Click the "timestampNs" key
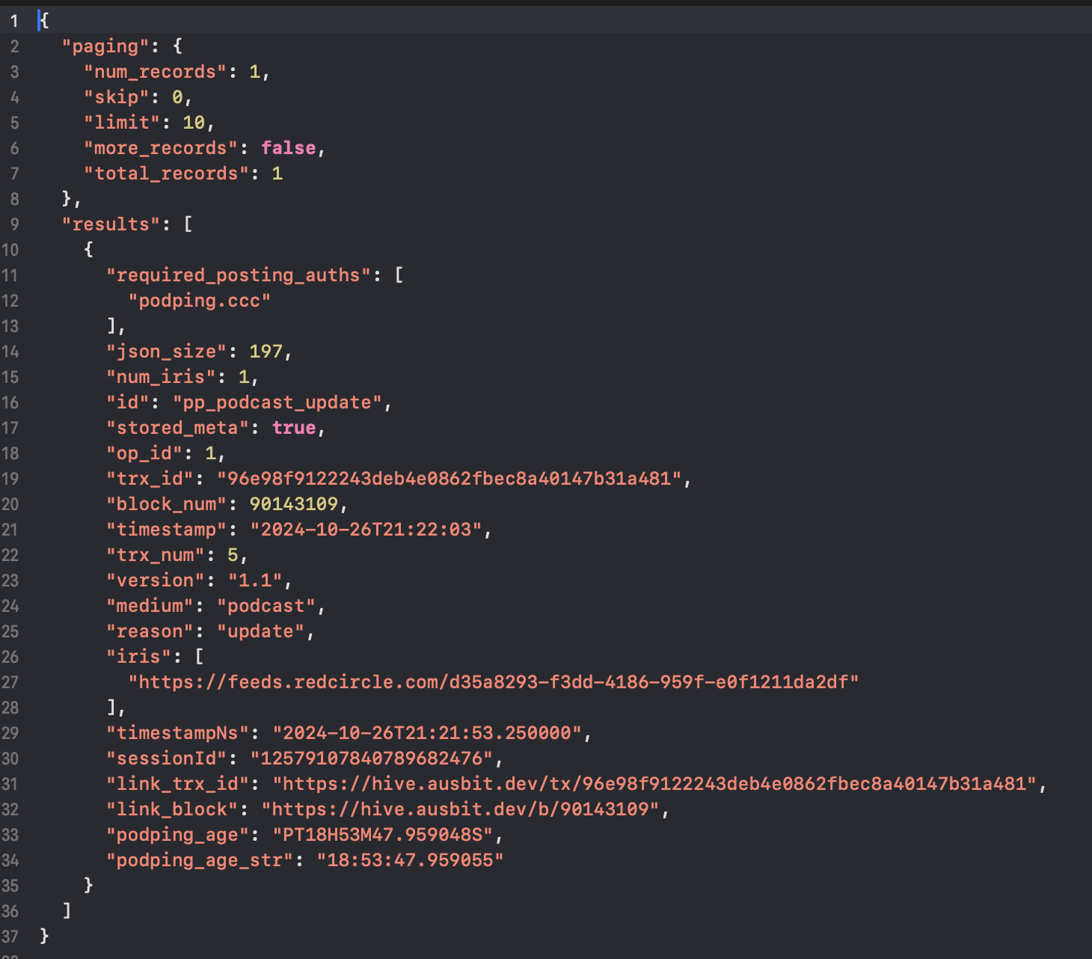The height and width of the screenshot is (959, 1092). click(178, 733)
